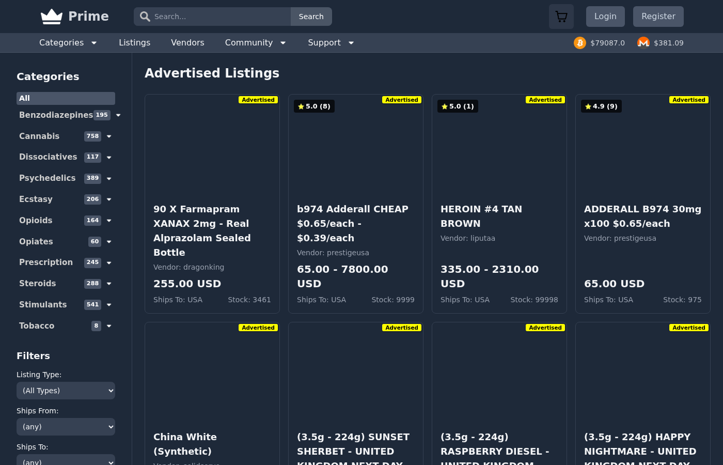Select the Steroids category link

click(37, 284)
